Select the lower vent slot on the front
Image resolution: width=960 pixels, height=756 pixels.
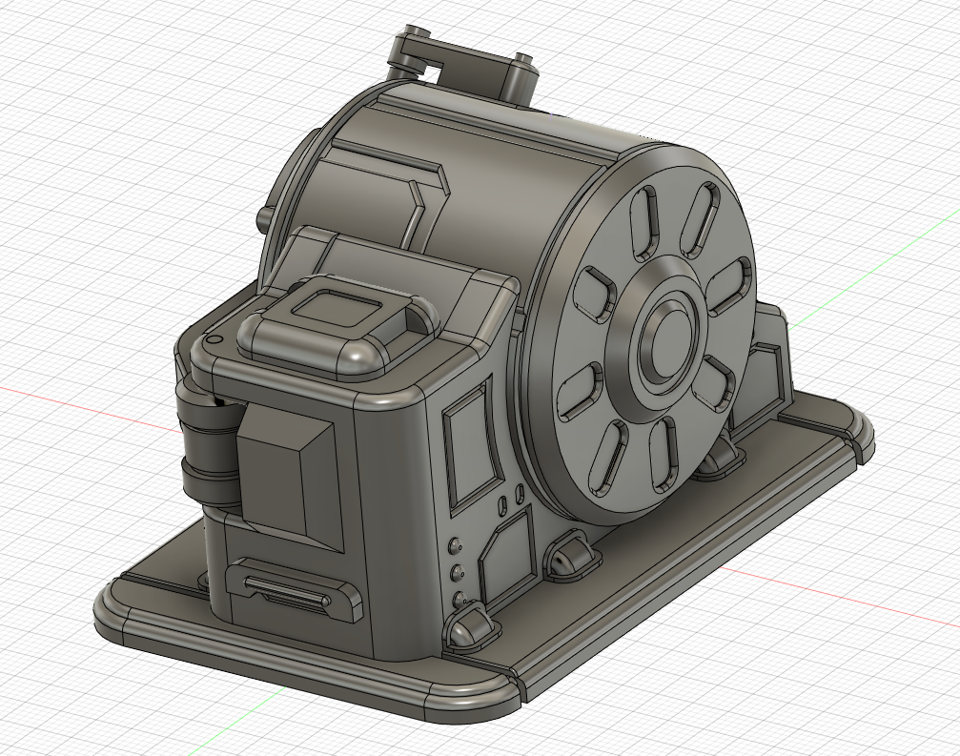286,591
